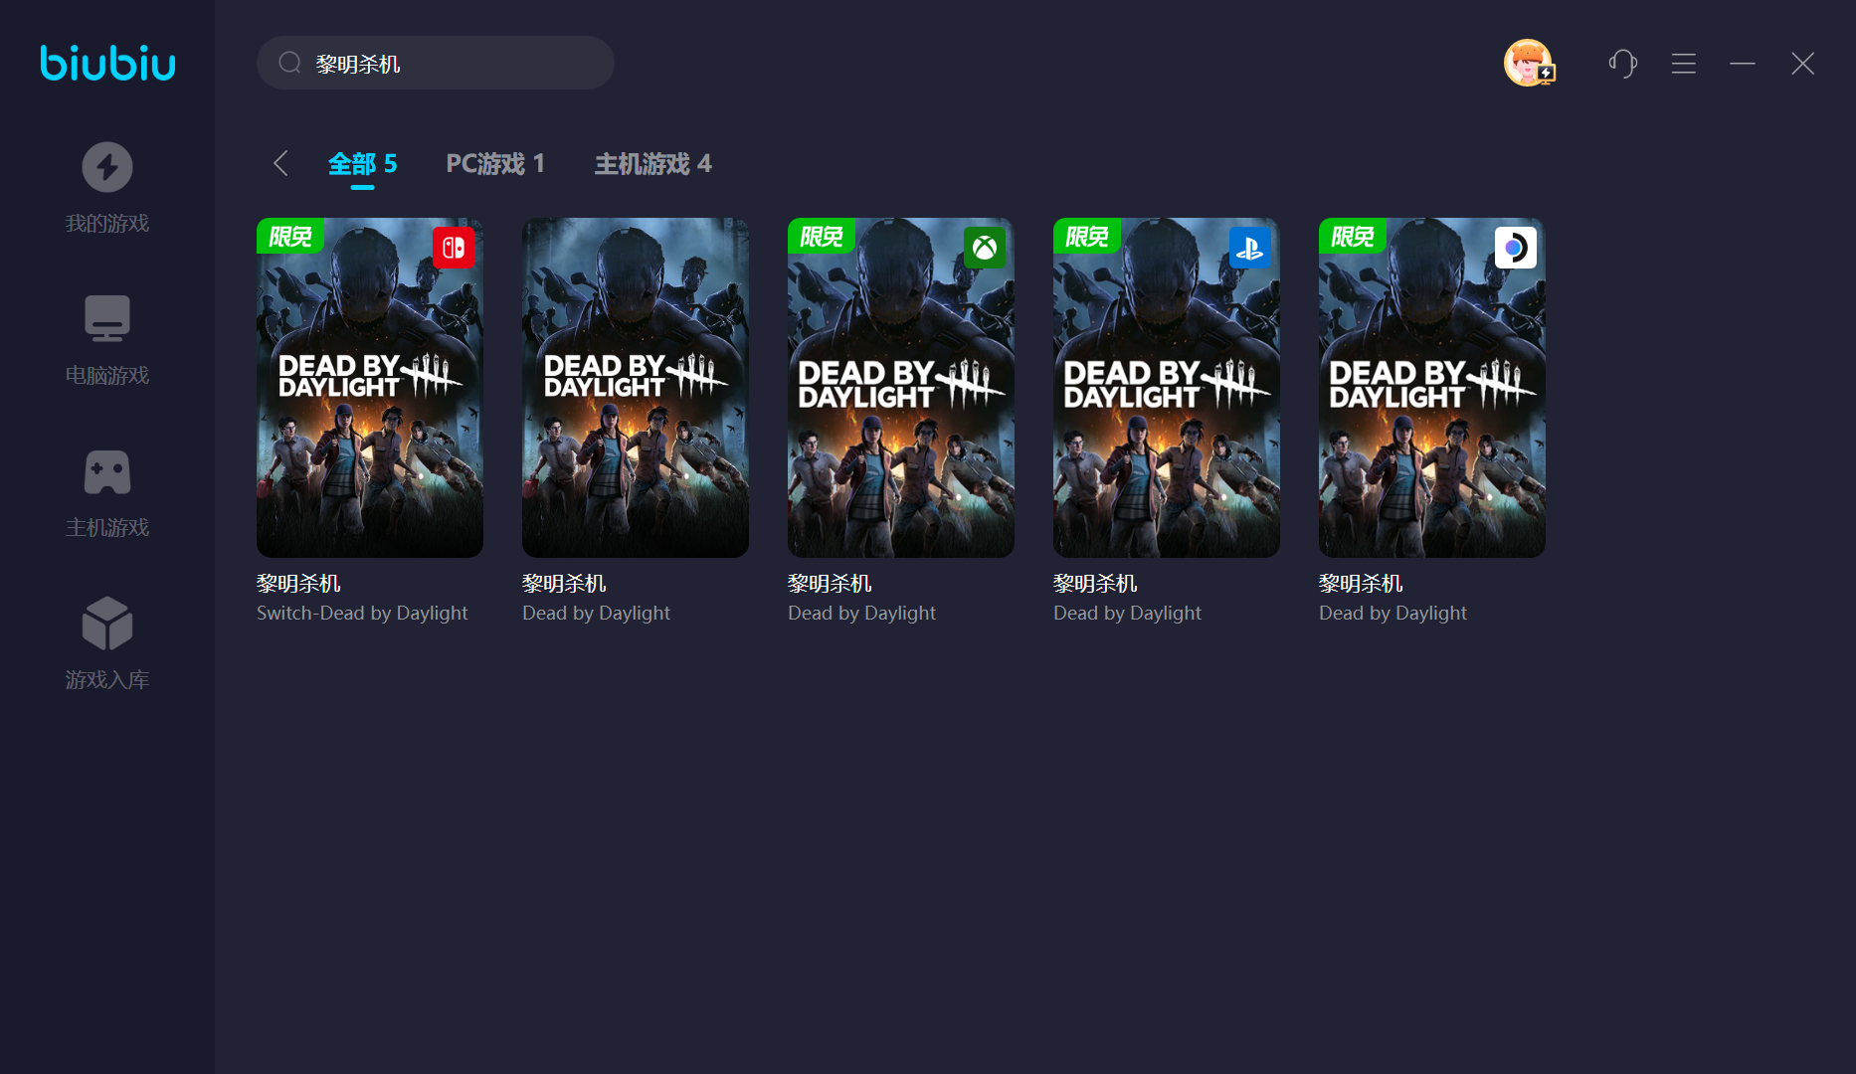Open My Games lightning icon in sidebar
The width and height of the screenshot is (1856, 1074).
pyautogui.click(x=107, y=167)
